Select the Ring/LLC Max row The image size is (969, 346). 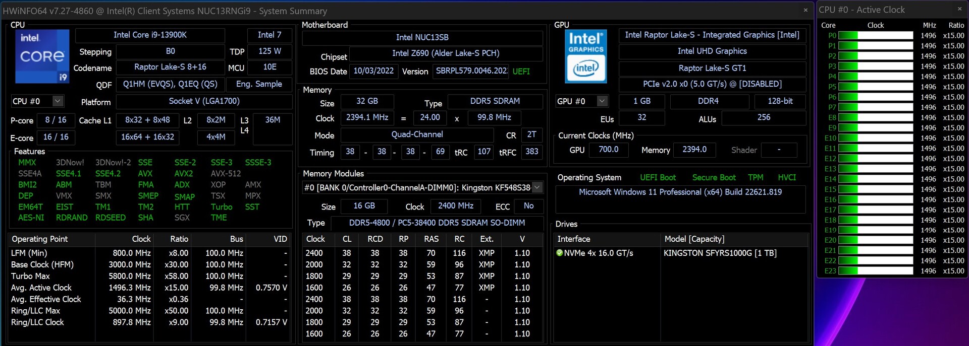click(x=149, y=311)
